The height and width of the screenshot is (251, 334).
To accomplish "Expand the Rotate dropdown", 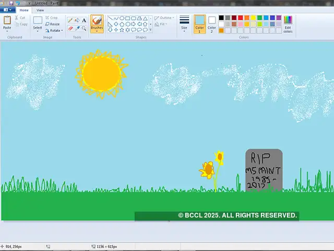I will click(x=62, y=30).
